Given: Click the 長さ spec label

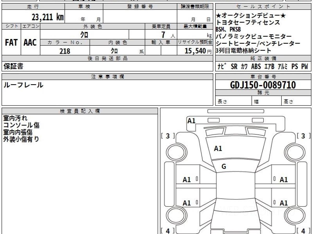Looking at the screenshot, I should coord(222,102).
